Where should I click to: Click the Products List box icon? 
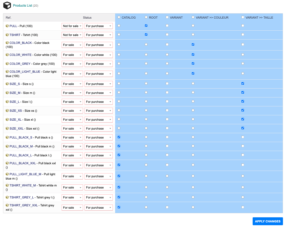click(x=7, y=5)
